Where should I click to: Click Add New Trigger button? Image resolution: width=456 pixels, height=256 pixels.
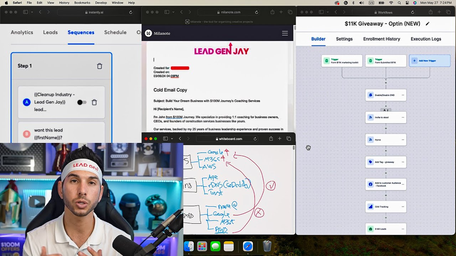tap(430, 61)
